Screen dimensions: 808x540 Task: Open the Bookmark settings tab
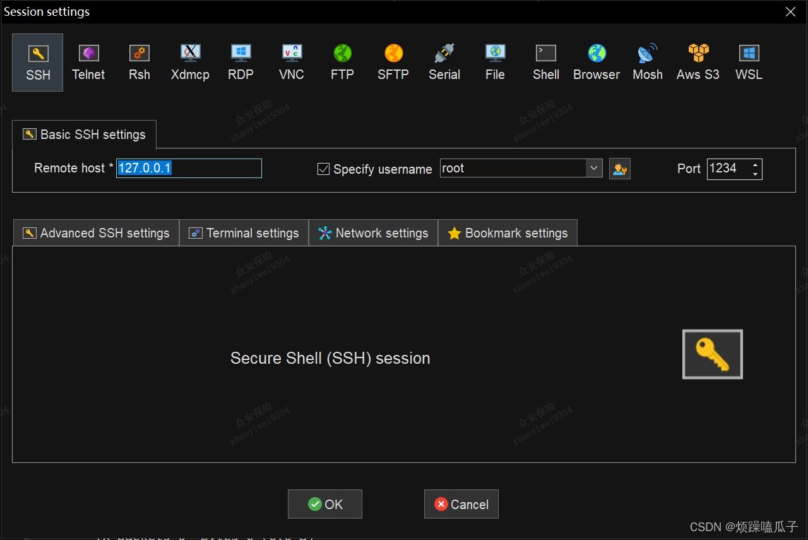(508, 232)
